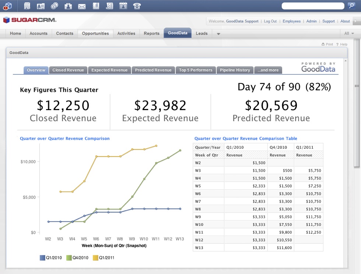Open the calendar meeting icon in top bar

pyautogui.click(x=123, y=6)
